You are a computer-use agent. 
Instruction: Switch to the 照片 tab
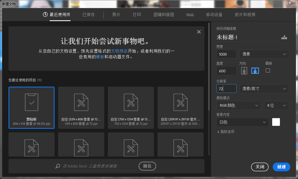point(116,15)
